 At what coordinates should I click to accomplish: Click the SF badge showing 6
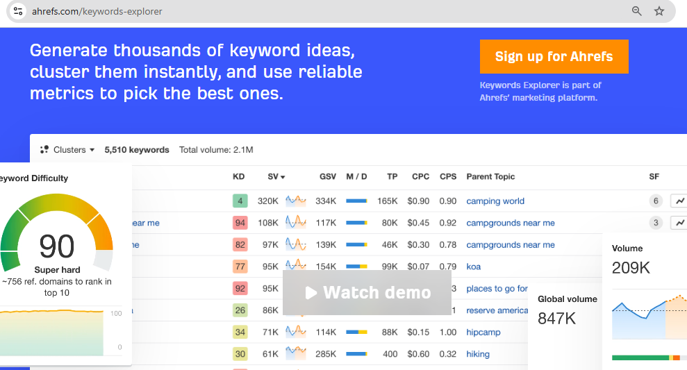pos(655,201)
